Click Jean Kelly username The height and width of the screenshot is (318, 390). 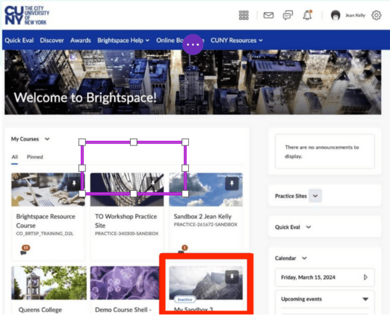coord(355,15)
